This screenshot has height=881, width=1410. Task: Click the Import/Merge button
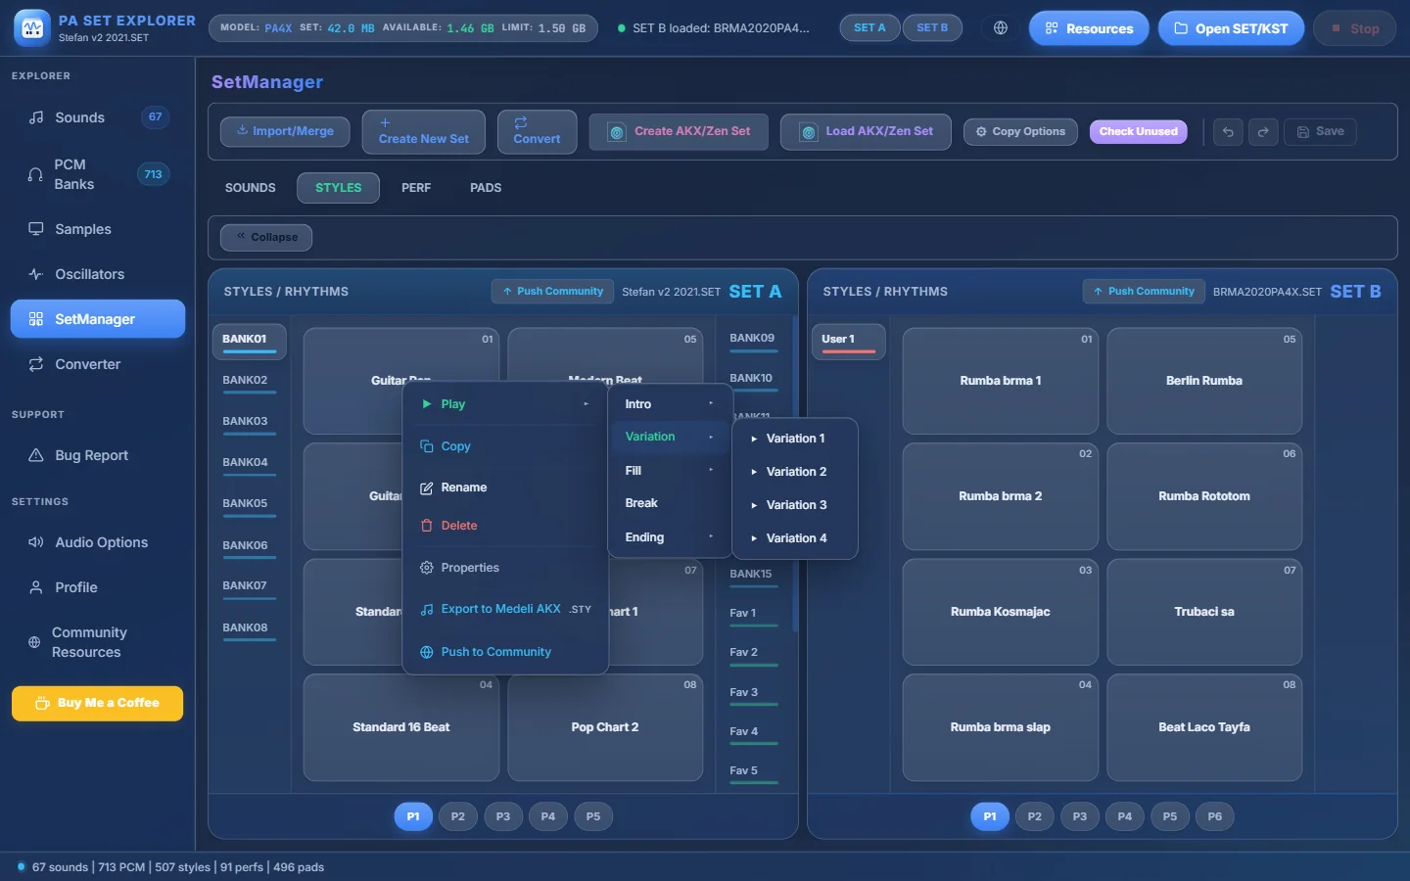pos(285,131)
